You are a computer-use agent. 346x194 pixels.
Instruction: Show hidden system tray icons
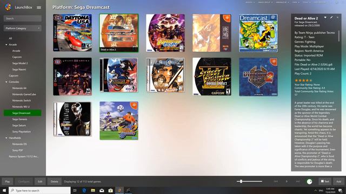[x=315, y=190]
